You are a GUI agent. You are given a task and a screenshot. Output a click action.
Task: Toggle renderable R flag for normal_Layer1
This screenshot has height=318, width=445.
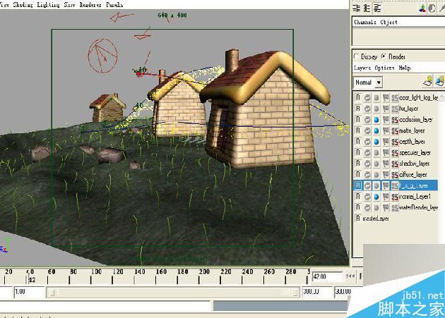(358, 197)
